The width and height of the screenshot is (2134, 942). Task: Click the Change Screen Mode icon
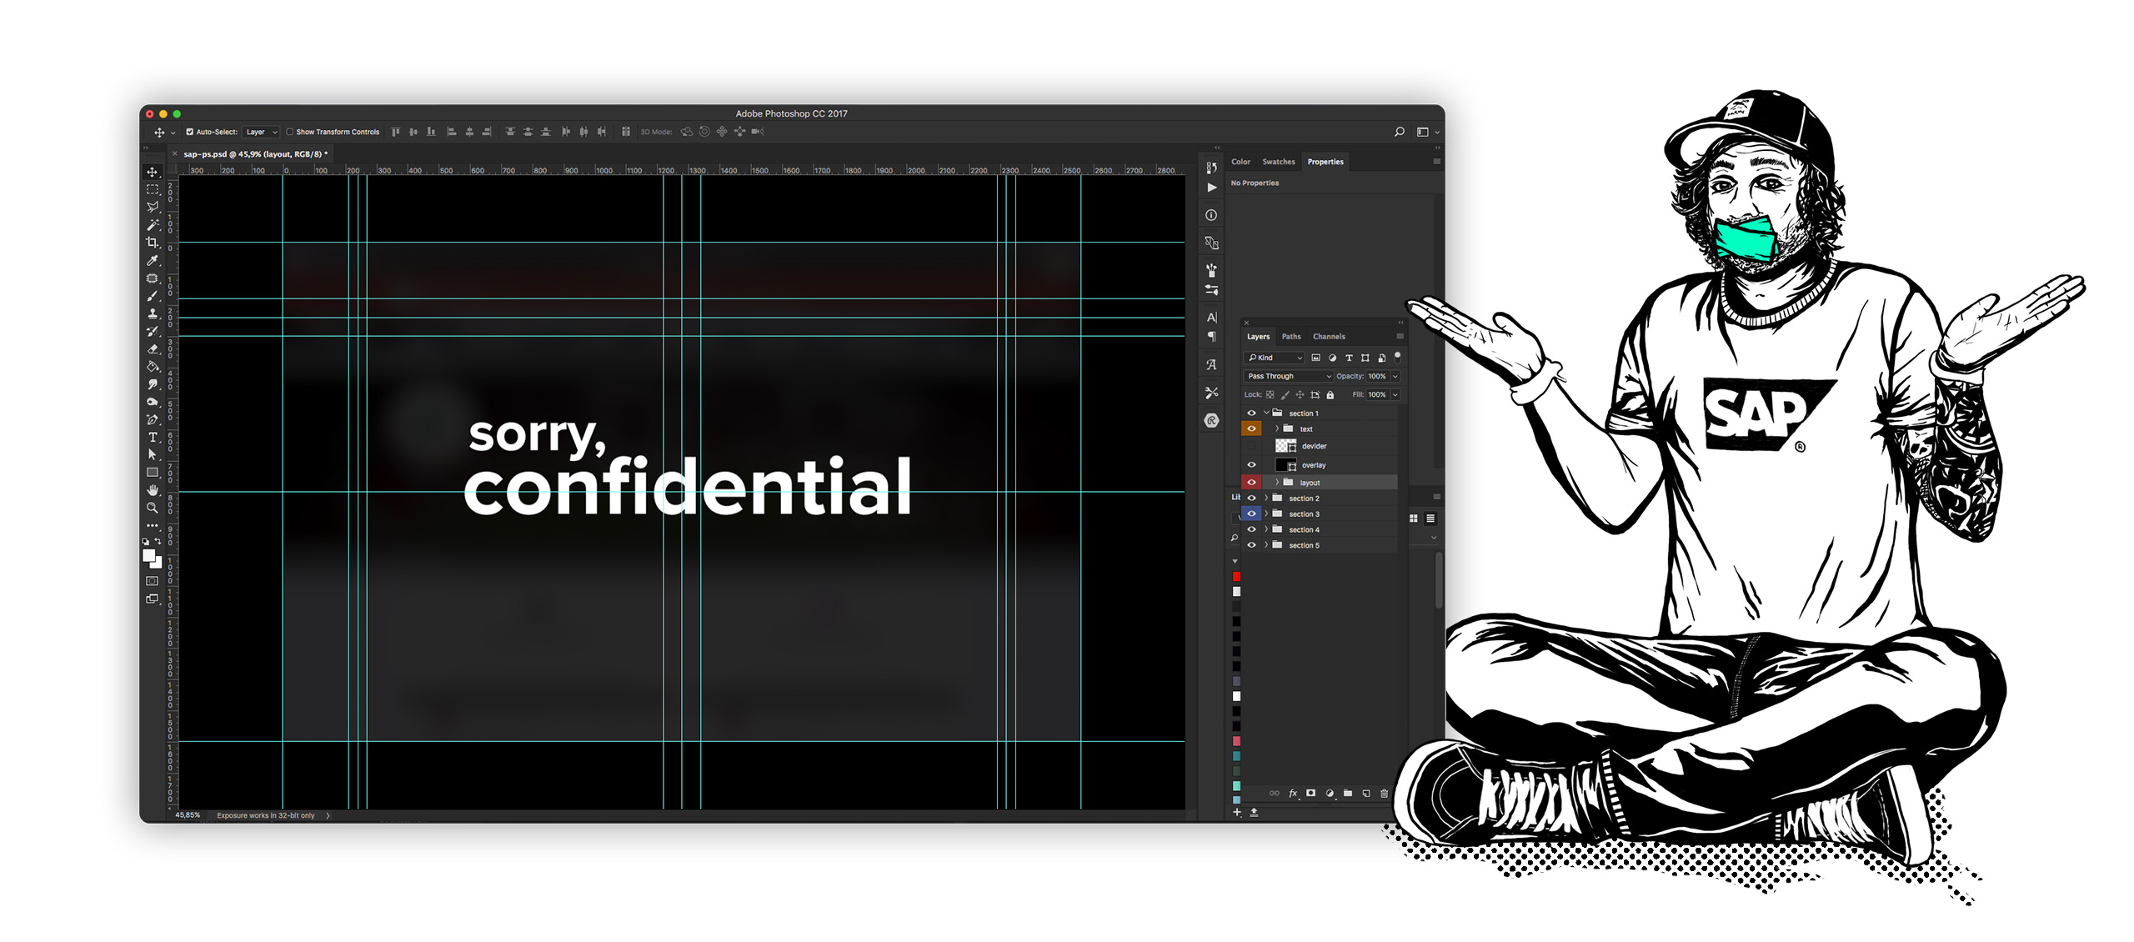153,599
